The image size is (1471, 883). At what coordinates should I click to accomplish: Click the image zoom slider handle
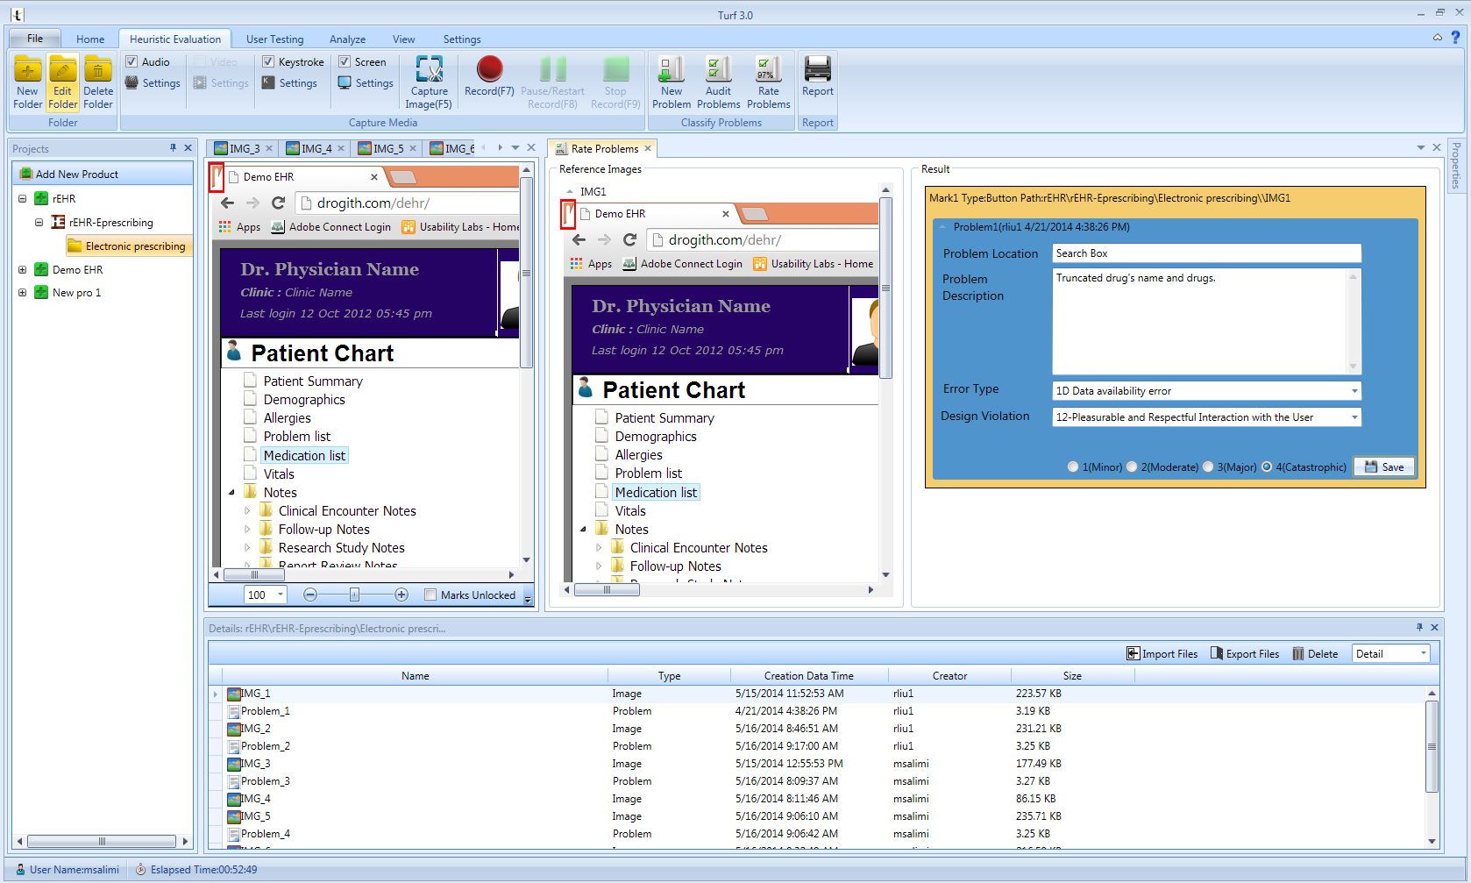click(354, 595)
